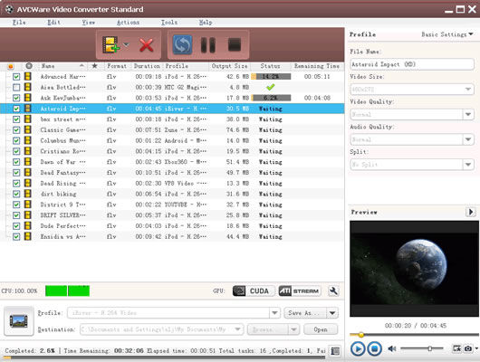
Task: Expand the Preview panel arrow
Action: coord(471,212)
